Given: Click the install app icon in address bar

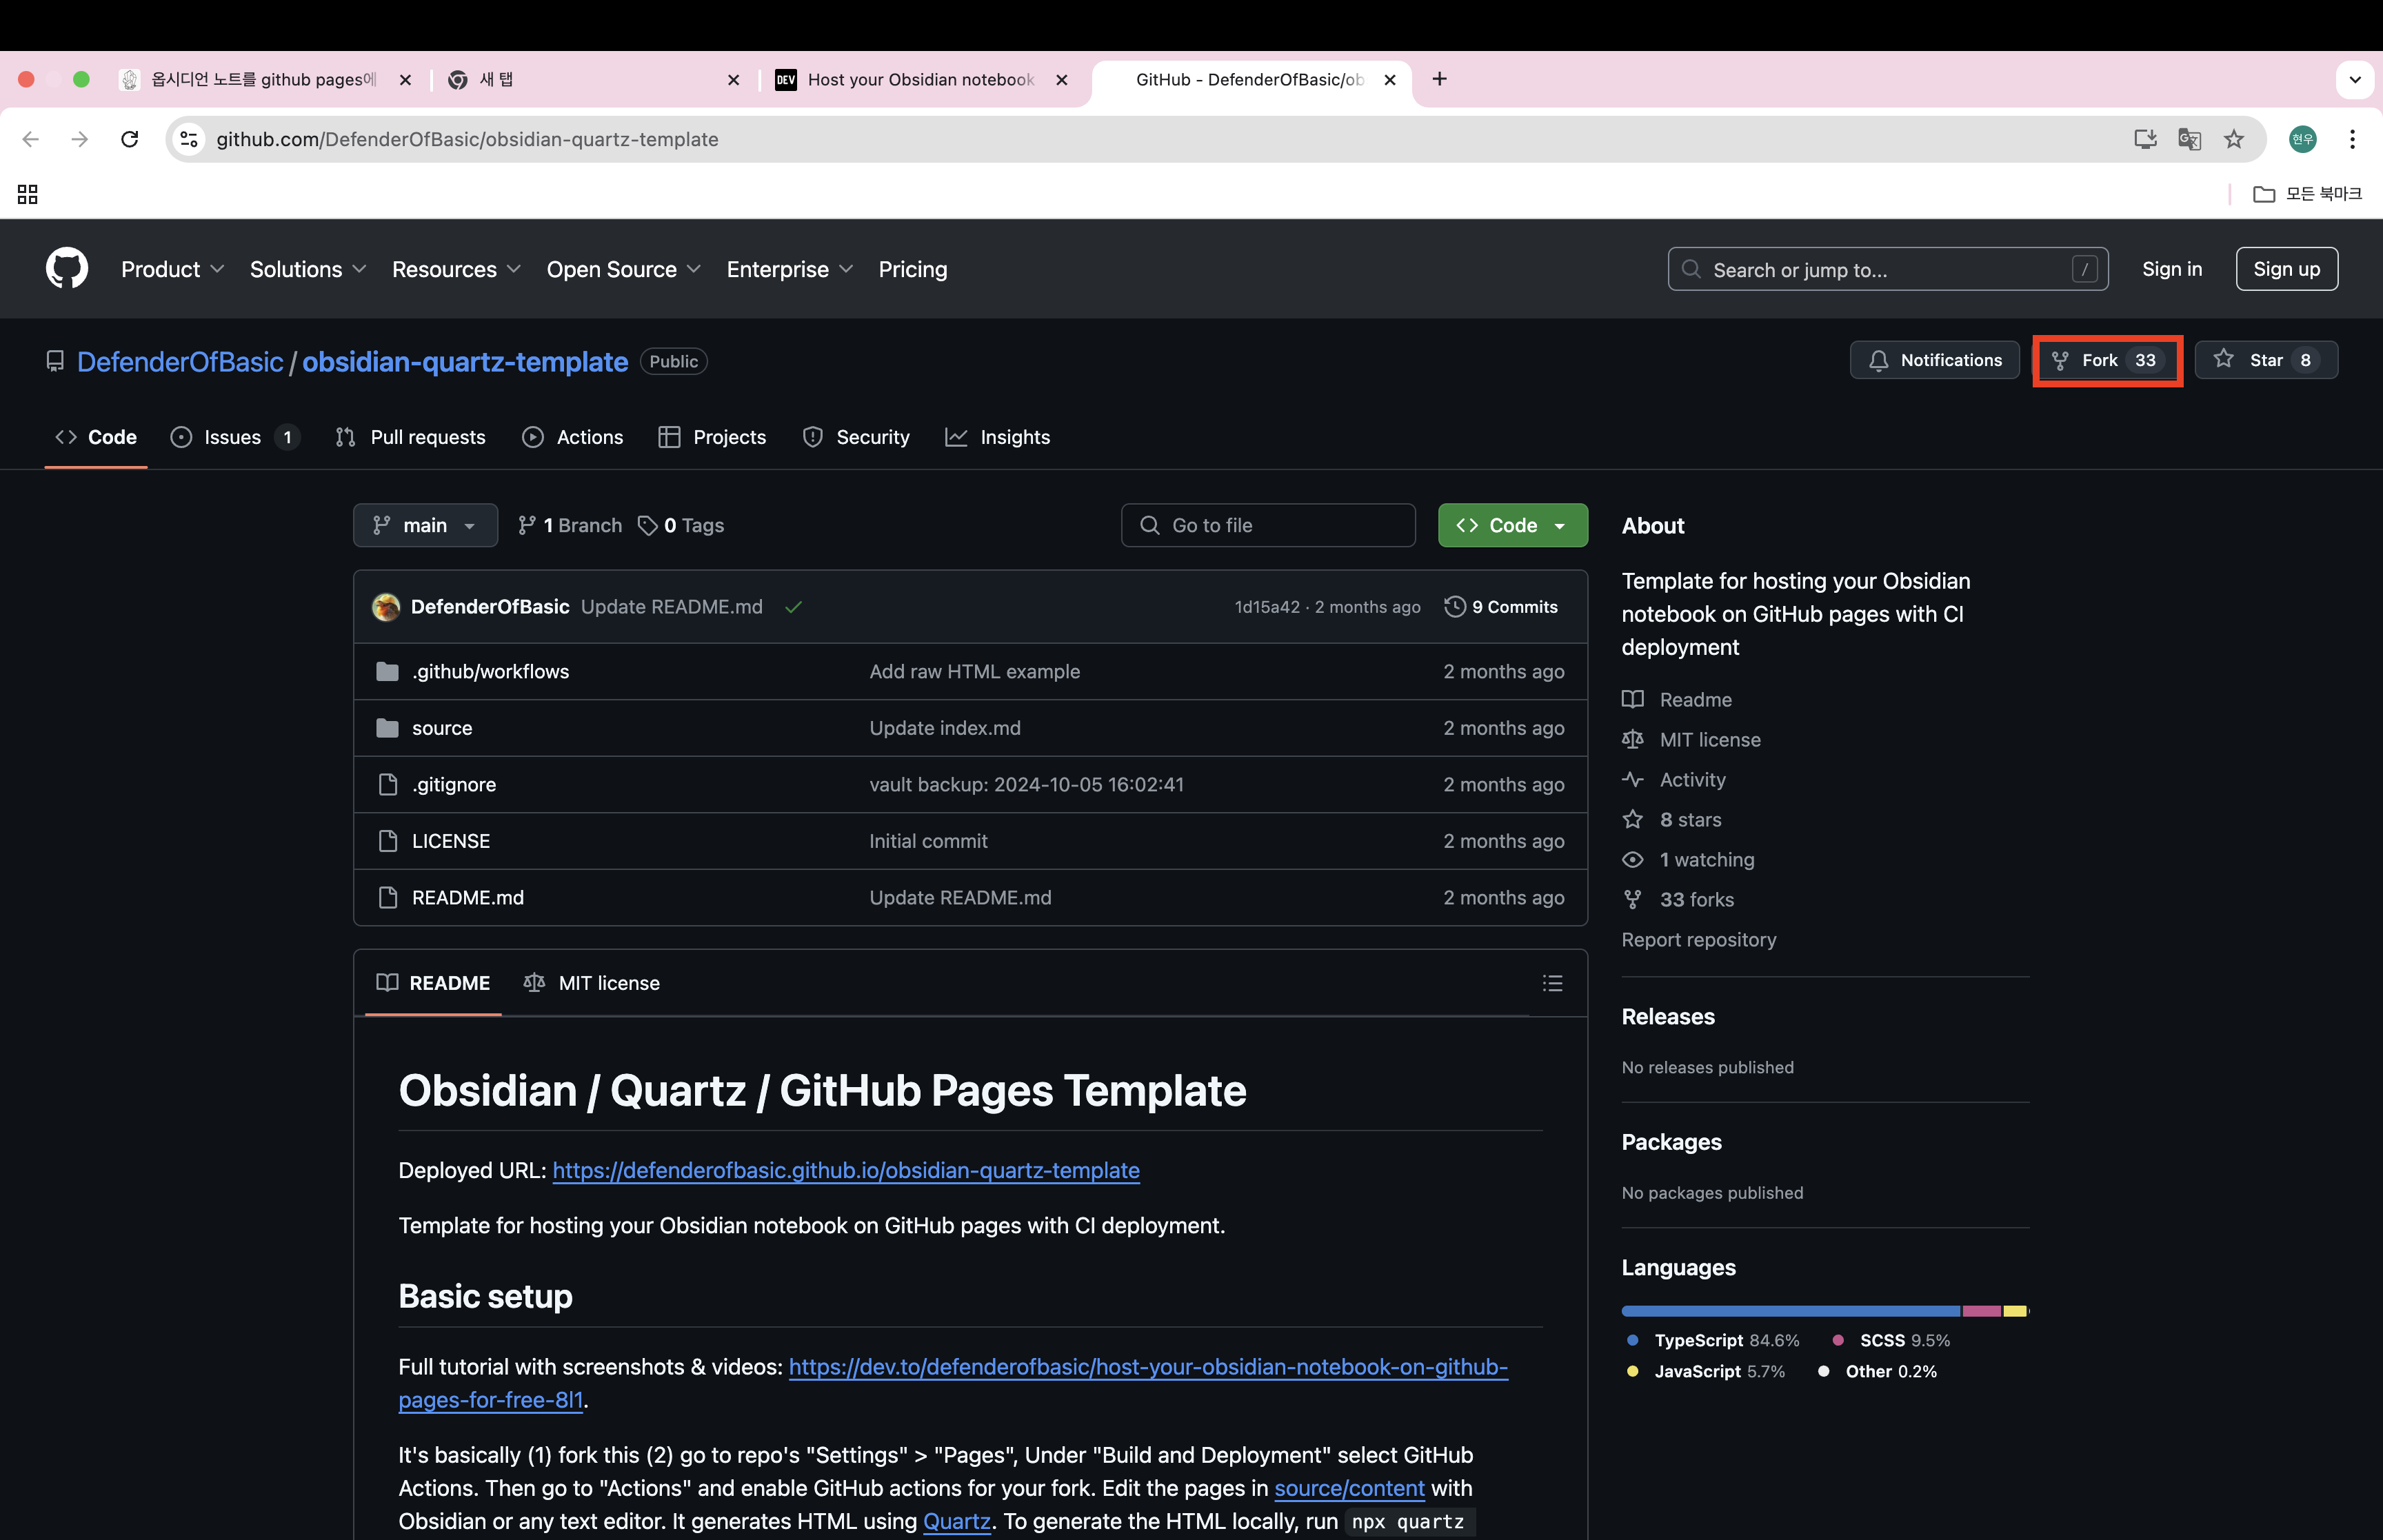Looking at the screenshot, I should click(2145, 139).
